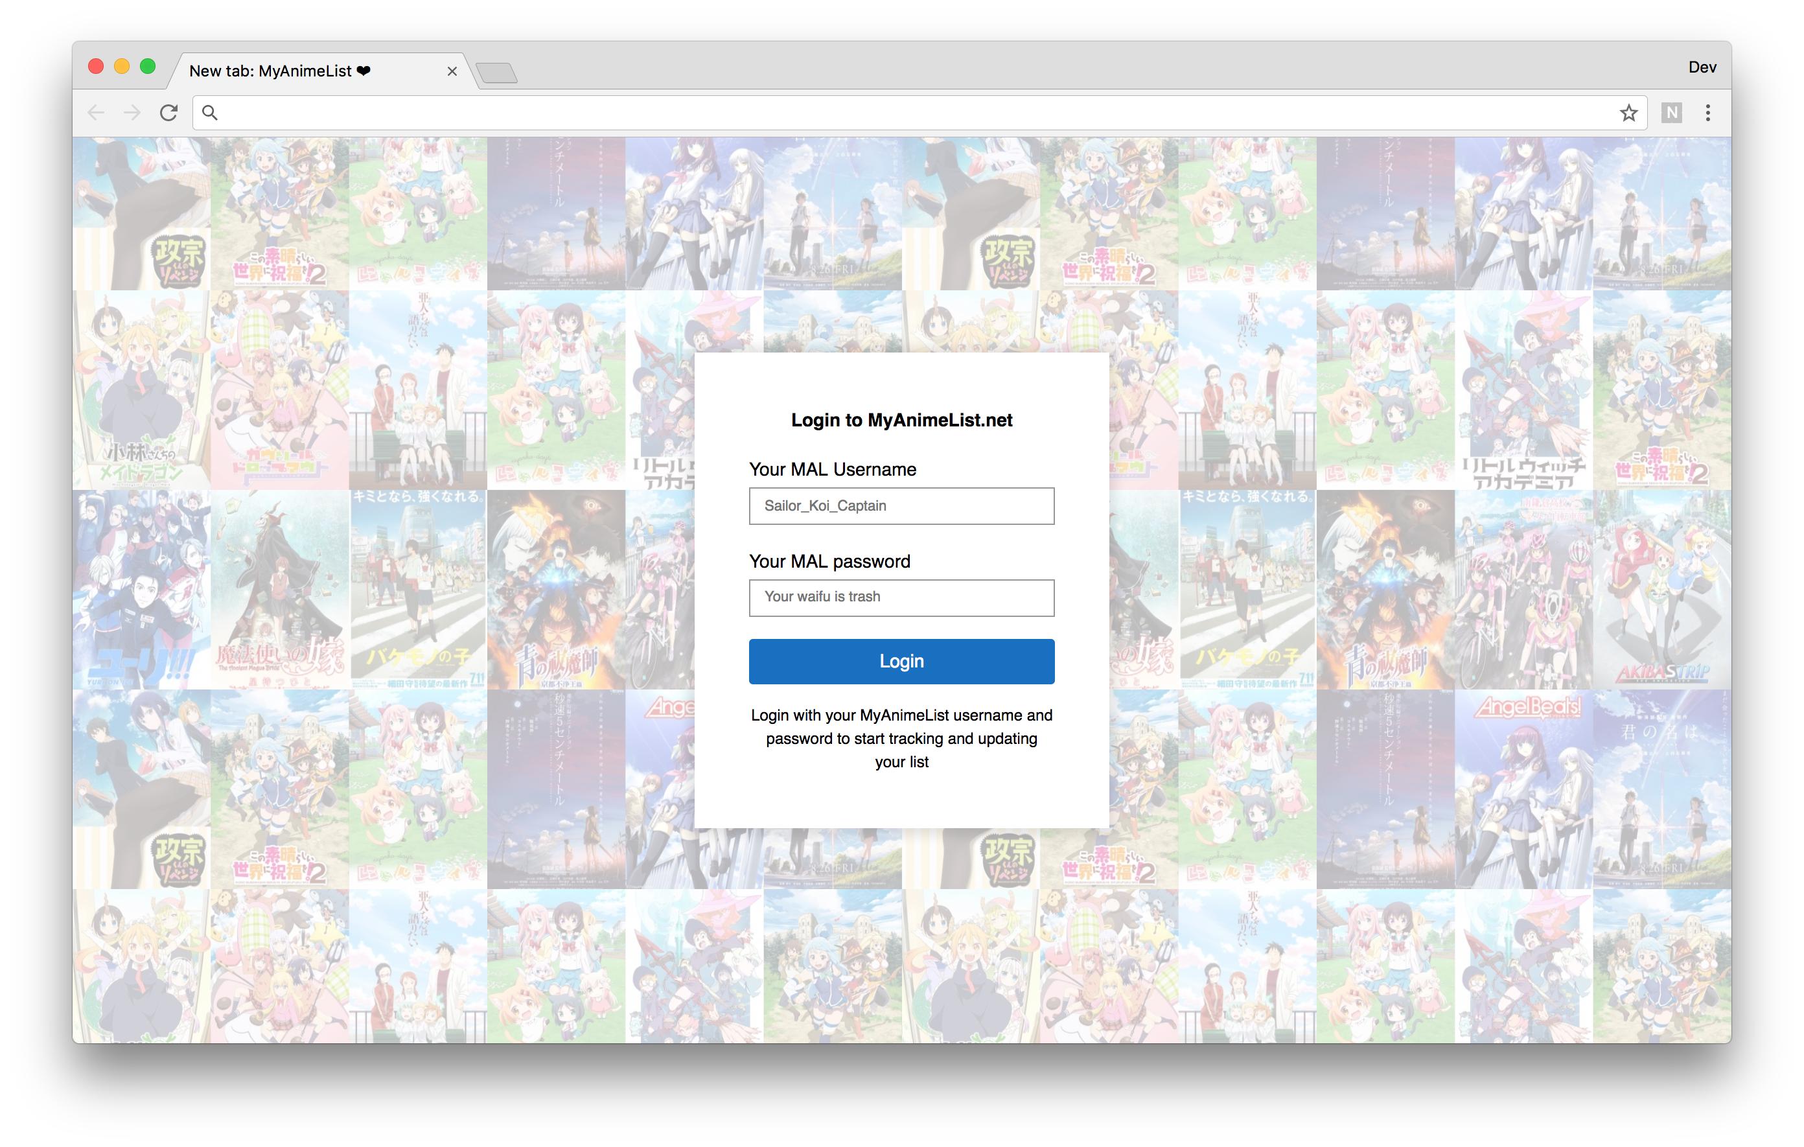Click the AKIBA'S TRIP poster thumbnail

(1661, 590)
